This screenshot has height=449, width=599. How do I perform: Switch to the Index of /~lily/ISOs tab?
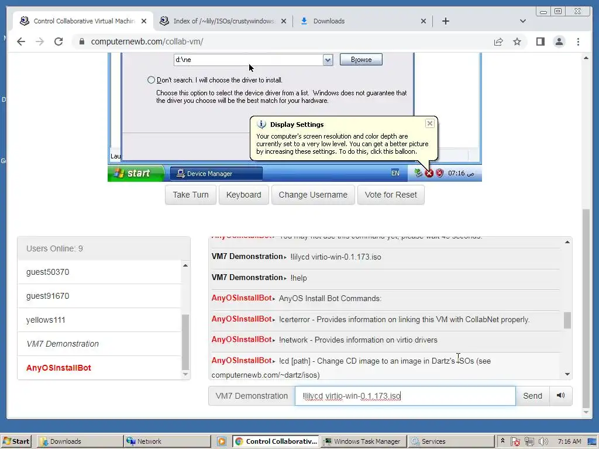click(223, 21)
